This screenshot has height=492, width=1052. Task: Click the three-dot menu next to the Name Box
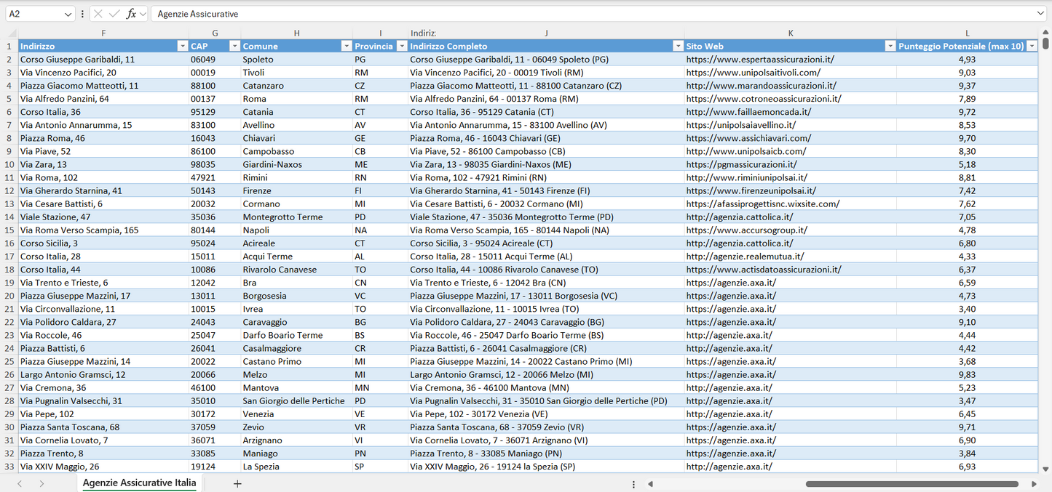tap(82, 13)
